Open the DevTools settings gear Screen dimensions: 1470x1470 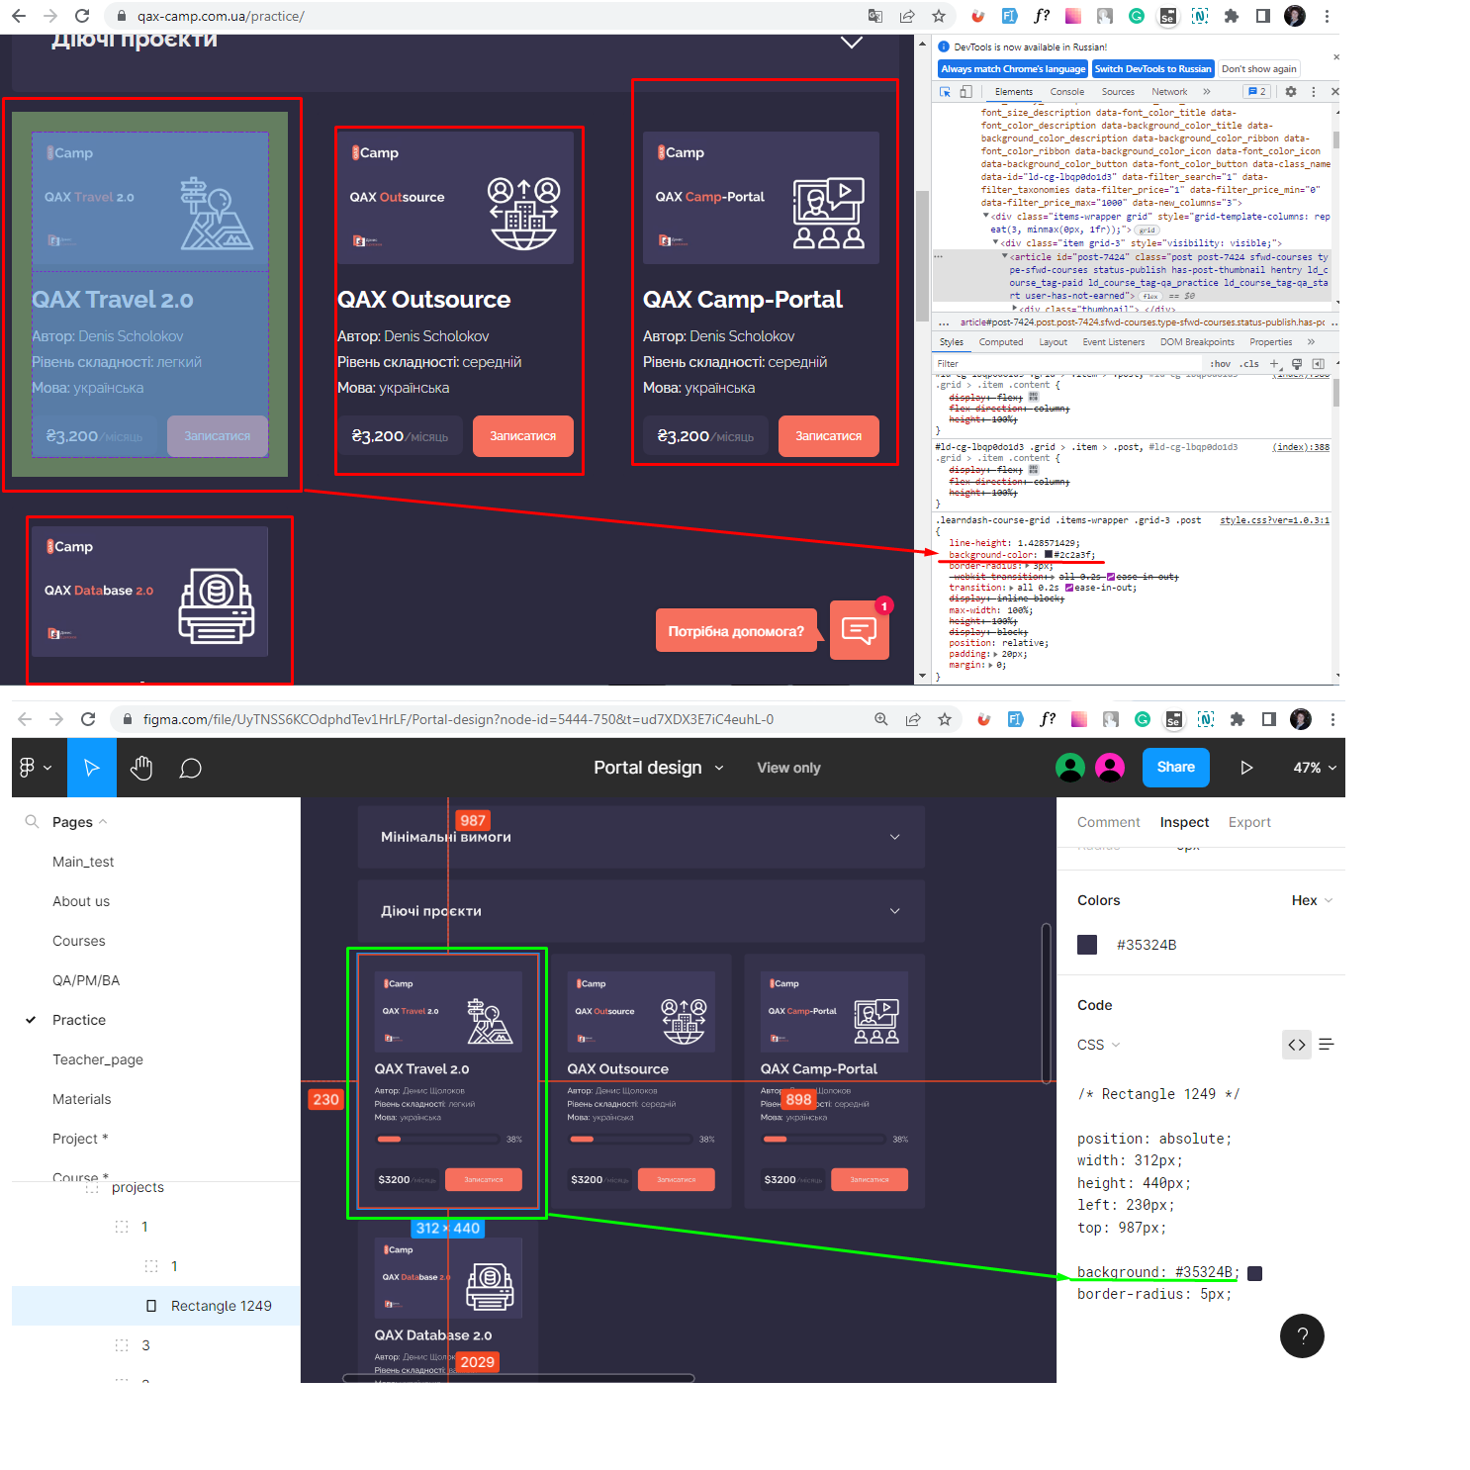1292,91
